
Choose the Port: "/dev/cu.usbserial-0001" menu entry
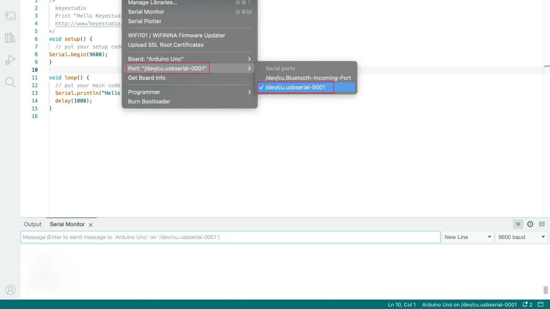pyautogui.click(x=190, y=69)
